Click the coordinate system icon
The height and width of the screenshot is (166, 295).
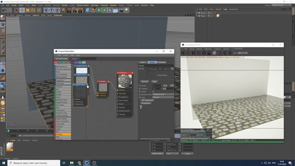pyautogui.click(x=63, y=10)
